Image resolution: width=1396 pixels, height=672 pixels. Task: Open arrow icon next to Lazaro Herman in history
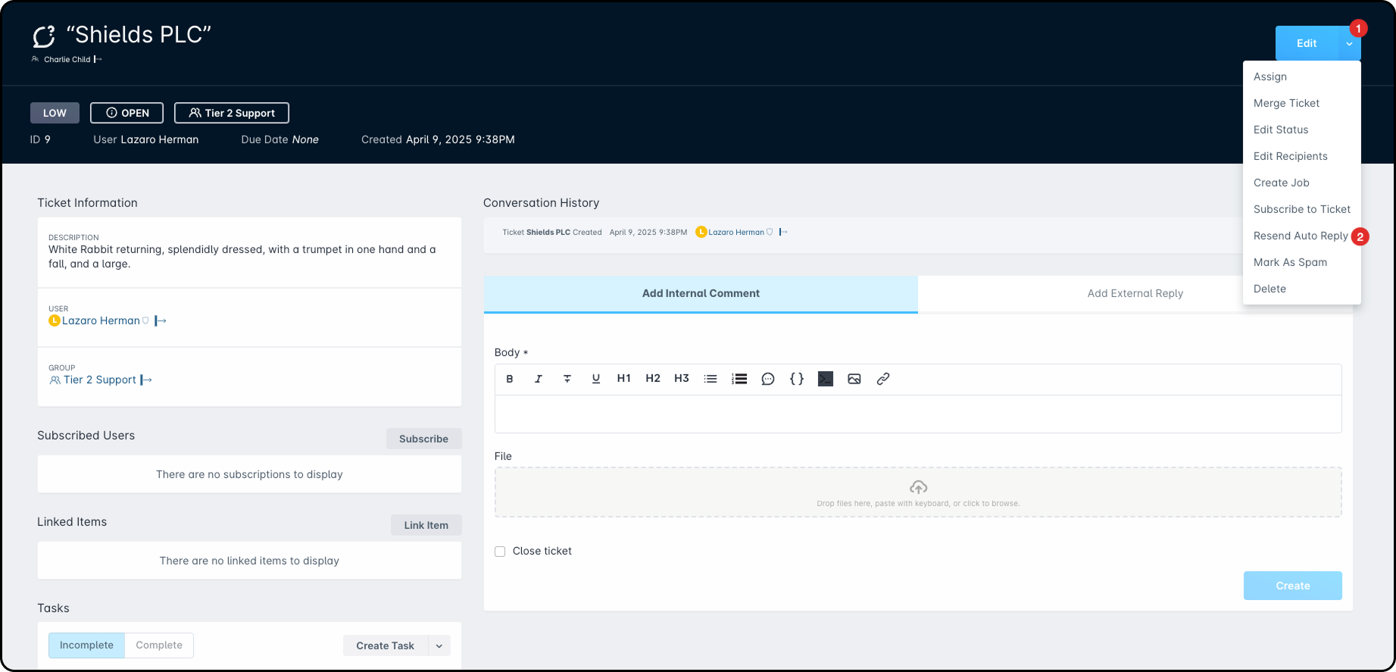[x=783, y=232]
